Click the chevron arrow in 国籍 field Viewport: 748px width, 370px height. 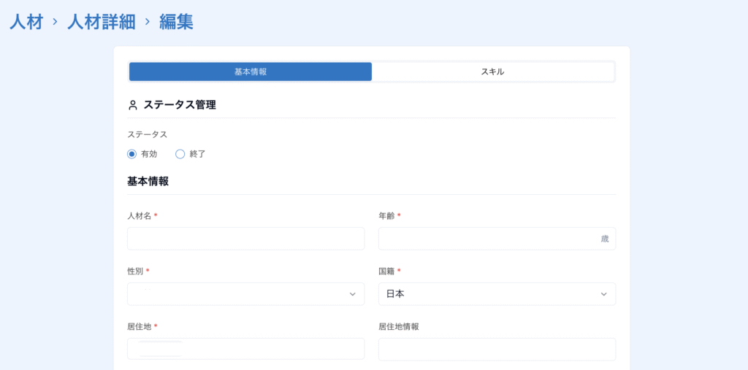(x=603, y=294)
